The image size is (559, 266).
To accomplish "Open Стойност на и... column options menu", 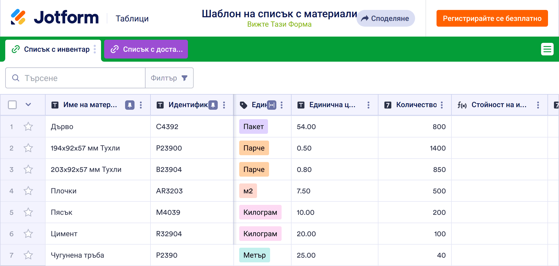I will click(538, 105).
